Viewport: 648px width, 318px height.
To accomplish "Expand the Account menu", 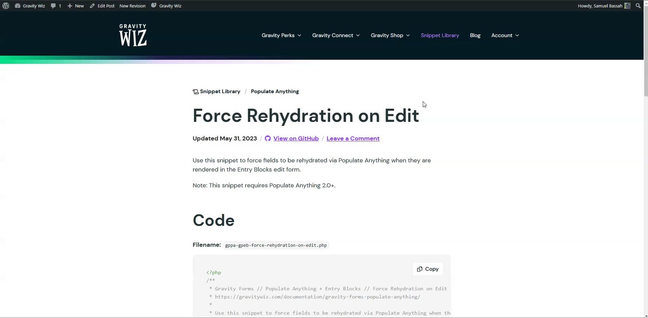I will [505, 35].
